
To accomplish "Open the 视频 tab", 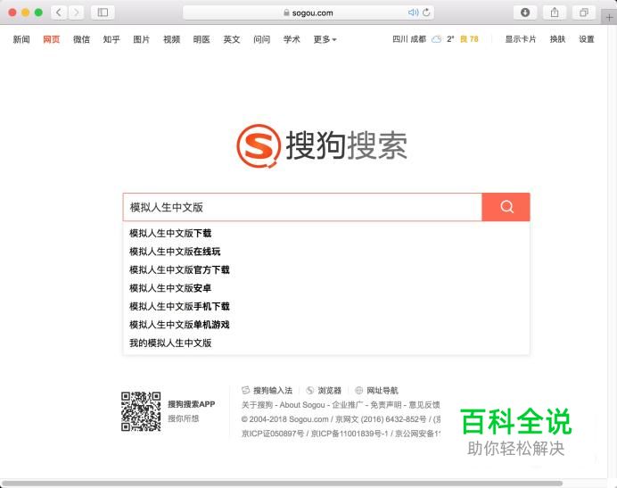I will coord(171,39).
